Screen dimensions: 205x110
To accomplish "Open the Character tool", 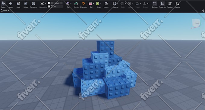I will [x=84, y=5].
